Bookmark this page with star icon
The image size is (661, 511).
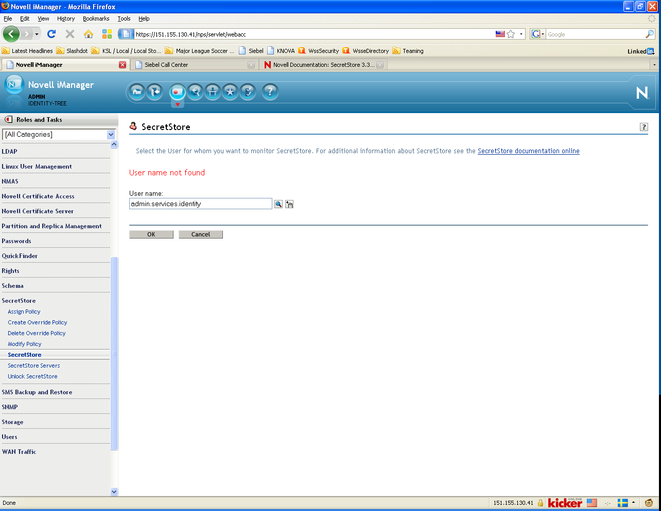(x=511, y=34)
